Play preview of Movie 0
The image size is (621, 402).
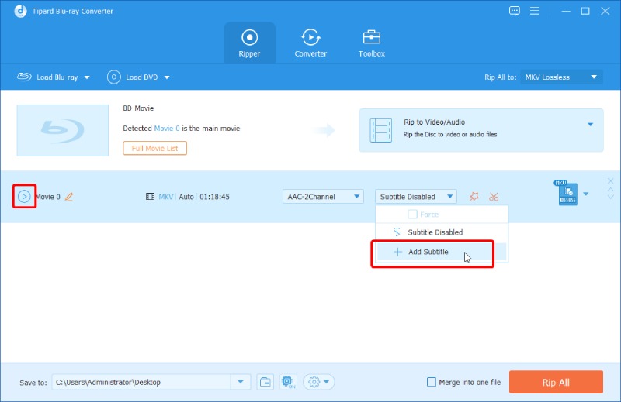pos(24,196)
